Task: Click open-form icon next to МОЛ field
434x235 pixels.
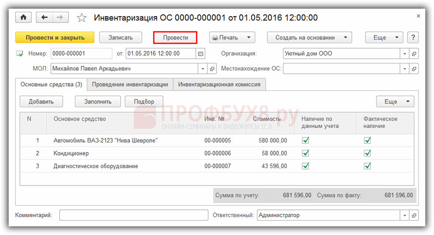Action: click(213, 69)
